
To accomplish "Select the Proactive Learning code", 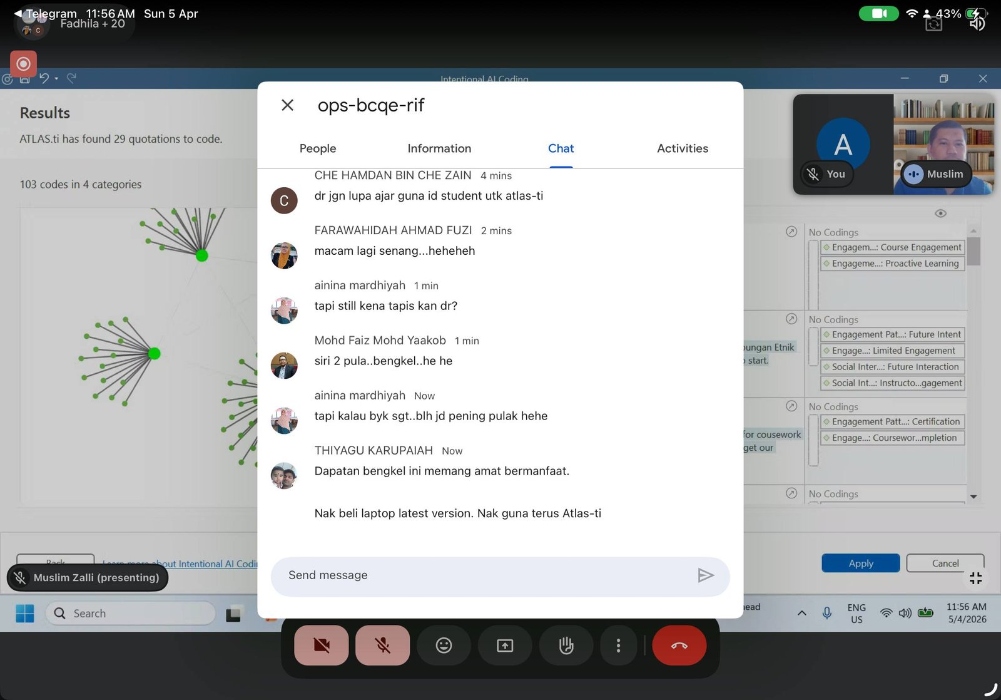I will coord(893,264).
